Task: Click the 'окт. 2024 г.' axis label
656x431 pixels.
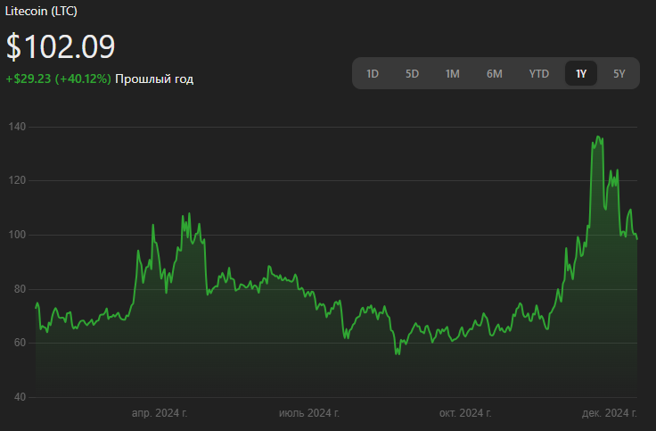Action: (x=465, y=413)
